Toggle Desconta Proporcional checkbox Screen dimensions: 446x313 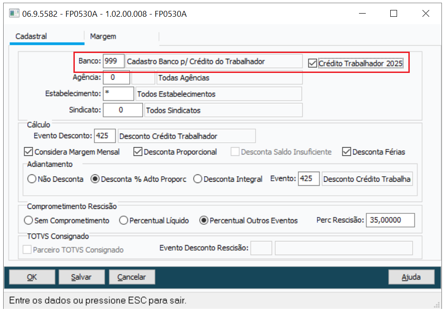coord(138,152)
